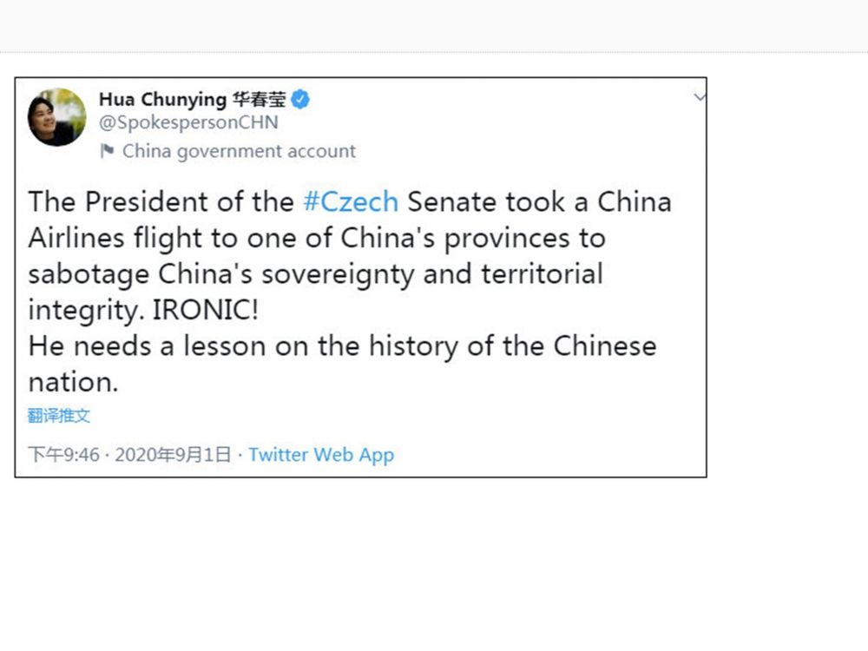Open the Twitter Web App source link
Screen dimensions: 868x651
click(321, 455)
